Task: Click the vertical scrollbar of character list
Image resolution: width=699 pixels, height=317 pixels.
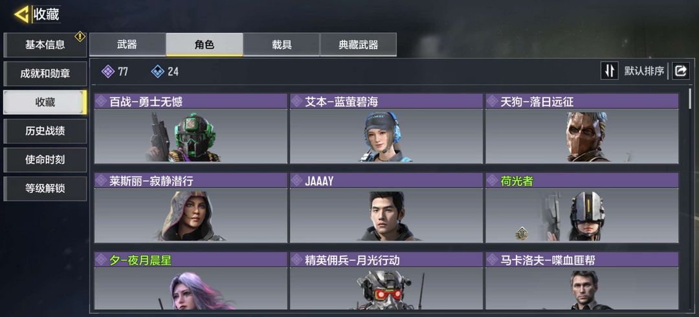Action: (691, 99)
